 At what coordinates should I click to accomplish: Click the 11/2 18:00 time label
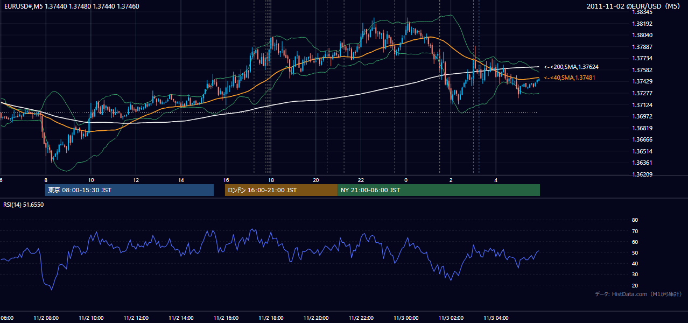click(x=271, y=318)
